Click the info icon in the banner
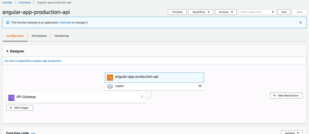The width and height of the screenshot is (309, 134). click(8, 23)
